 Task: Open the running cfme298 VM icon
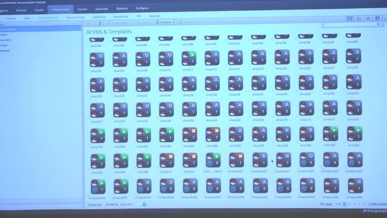click(331, 133)
